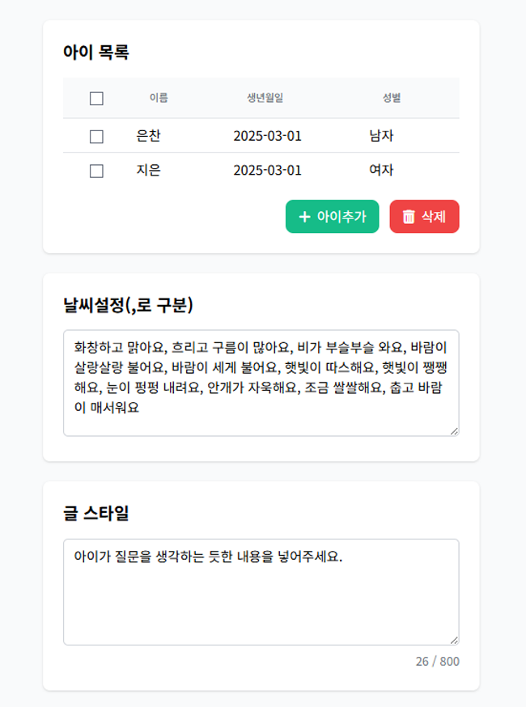Click the 26 / 800 character counter
526x707 pixels.
pos(436,662)
